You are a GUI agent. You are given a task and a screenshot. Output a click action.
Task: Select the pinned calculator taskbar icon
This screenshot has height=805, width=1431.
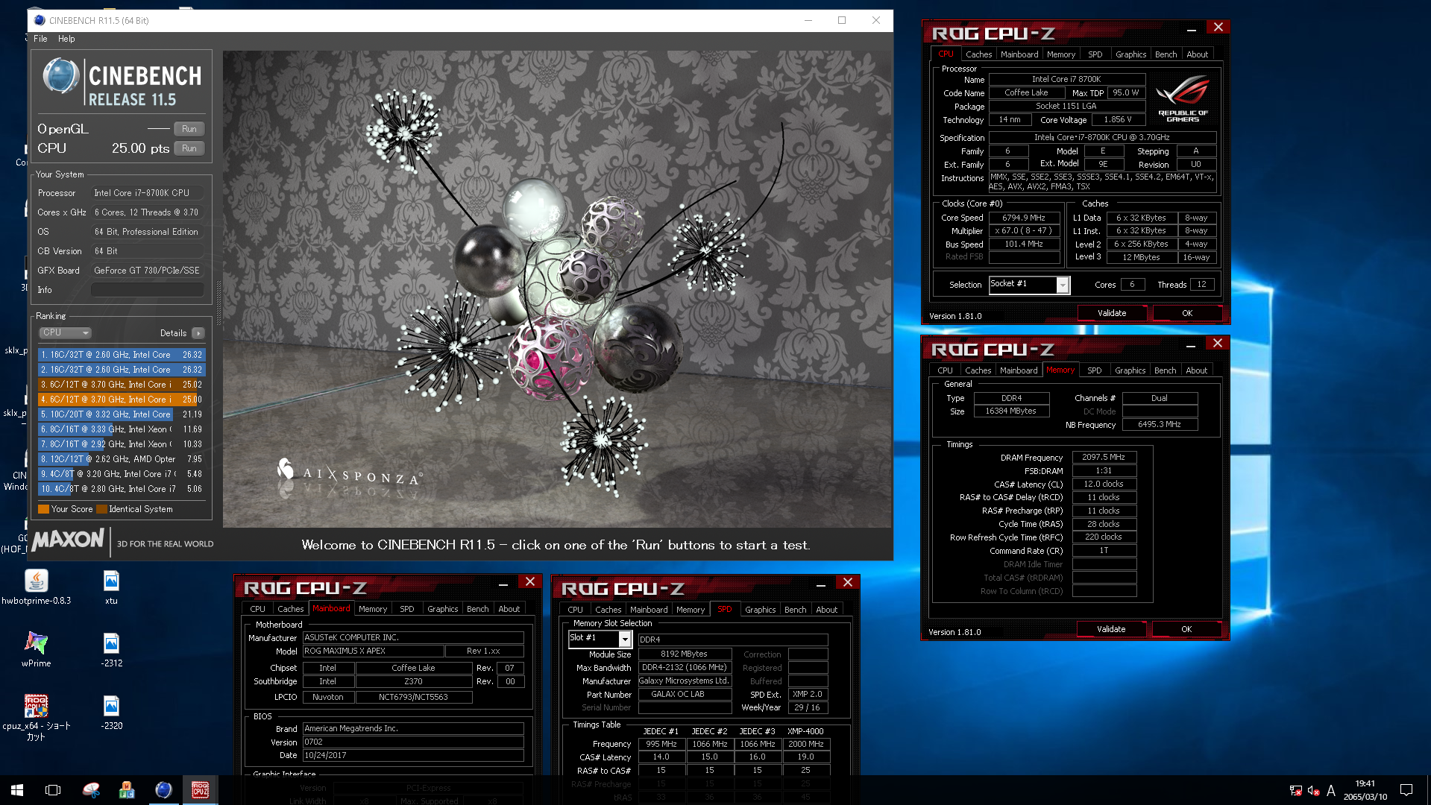pos(127,790)
